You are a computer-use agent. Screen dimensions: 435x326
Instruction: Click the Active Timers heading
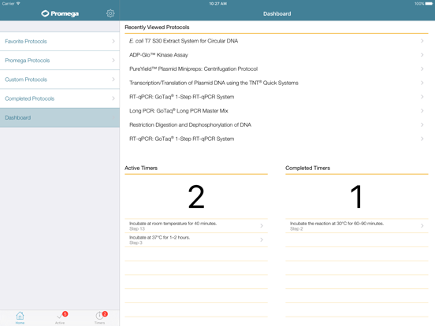pyautogui.click(x=141, y=168)
